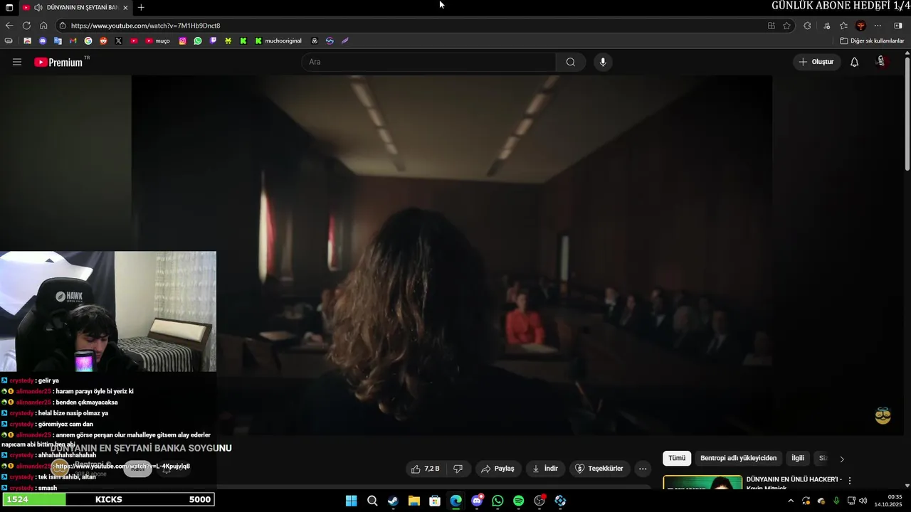Image resolution: width=911 pixels, height=512 pixels.
Task: Open the favorites list icon
Action: pos(843,26)
